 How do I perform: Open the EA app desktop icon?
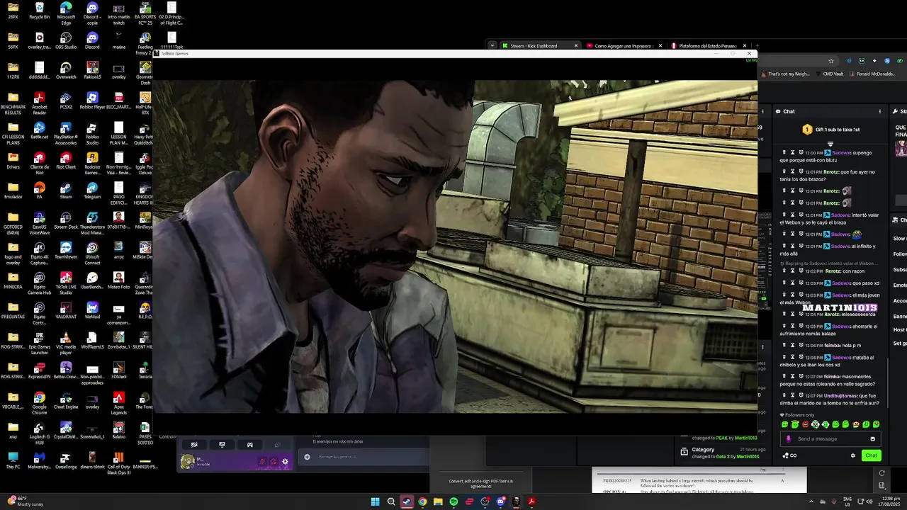pyautogui.click(x=39, y=190)
